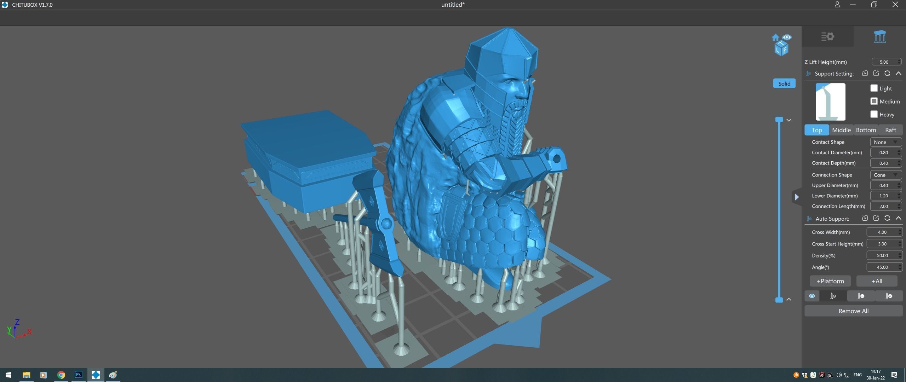
Task: Open Chrome from taskbar
Action: click(61, 375)
